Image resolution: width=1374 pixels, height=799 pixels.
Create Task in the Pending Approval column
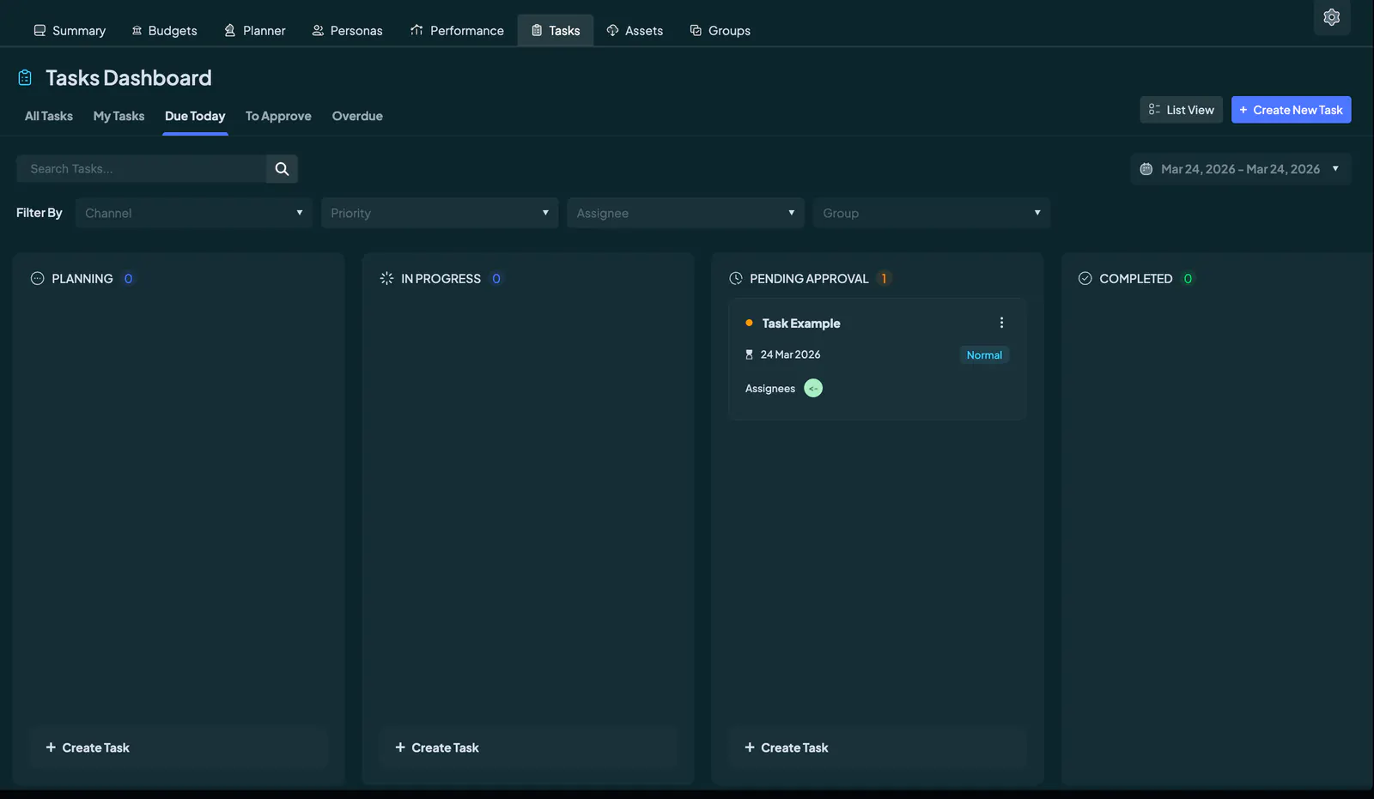(877, 748)
